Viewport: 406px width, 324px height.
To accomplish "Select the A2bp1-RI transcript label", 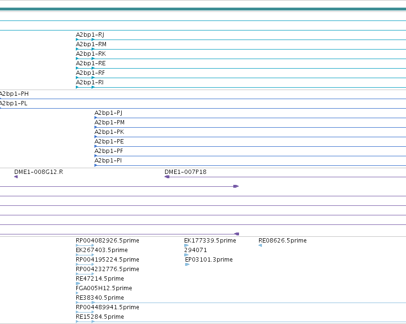I will click(90, 82).
